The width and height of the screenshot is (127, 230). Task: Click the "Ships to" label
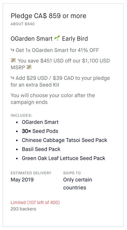[x=72, y=173]
